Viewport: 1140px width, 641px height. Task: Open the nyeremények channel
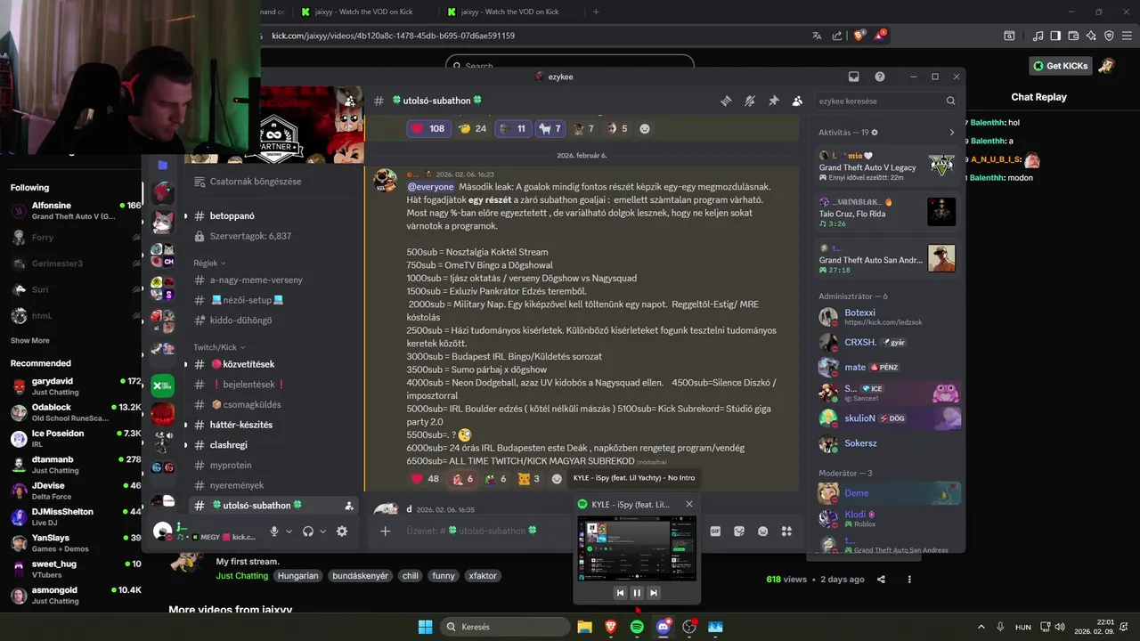tap(272, 485)
